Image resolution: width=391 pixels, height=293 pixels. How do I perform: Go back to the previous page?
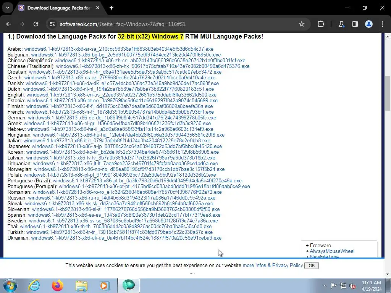tap(8, 24)
